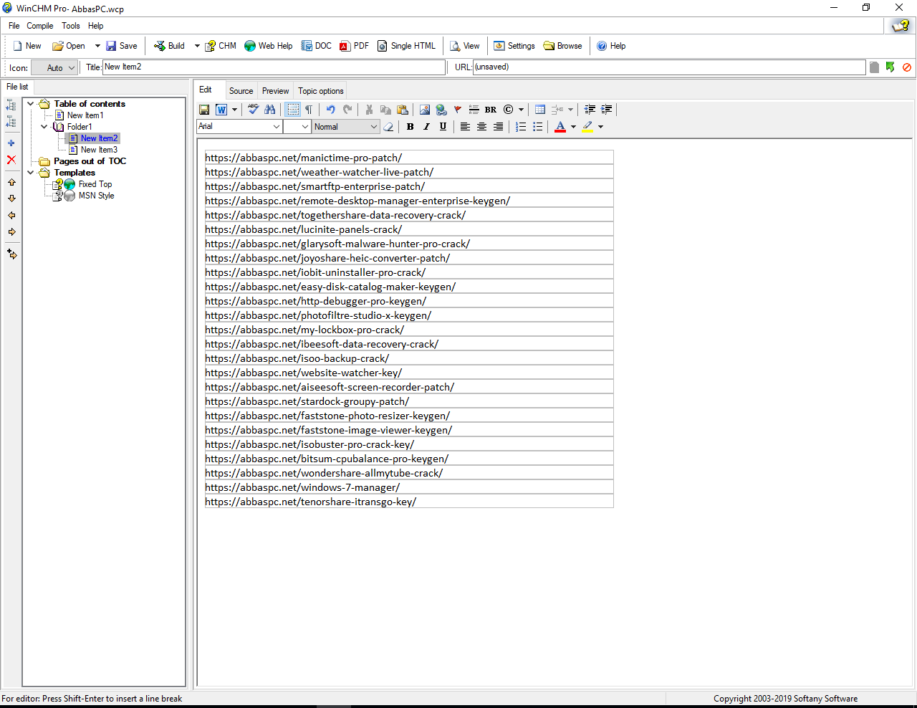Viewport: 917px width, 708px height.
Task: Clear formatting with the eraser icon
Action: pos(388,127)
